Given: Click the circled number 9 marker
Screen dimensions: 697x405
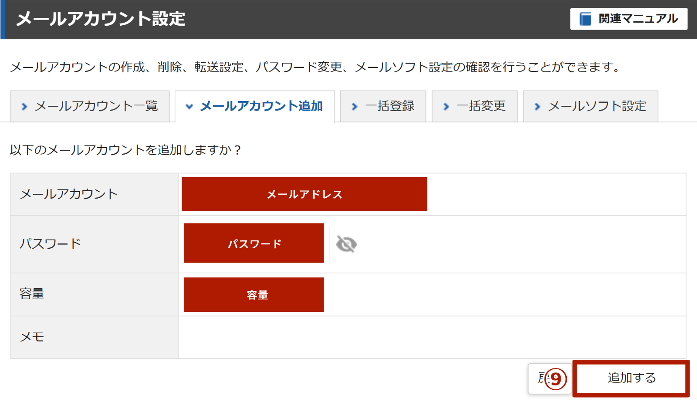Looking at the screenshot, I should [x=556, y=379].
